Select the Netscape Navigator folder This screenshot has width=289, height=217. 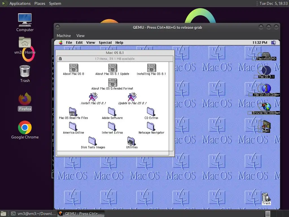point(151,126)
